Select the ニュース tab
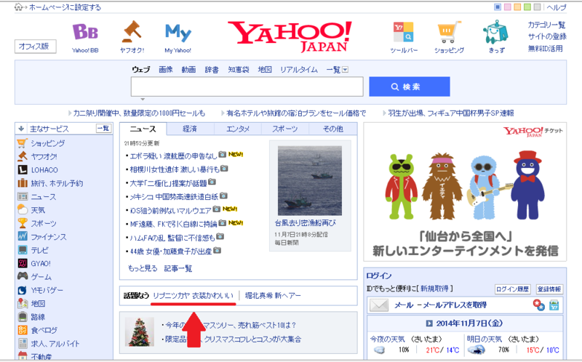 [143, 129]
